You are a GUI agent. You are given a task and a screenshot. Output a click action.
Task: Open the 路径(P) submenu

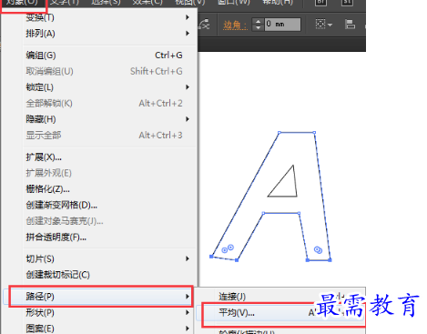100,297
